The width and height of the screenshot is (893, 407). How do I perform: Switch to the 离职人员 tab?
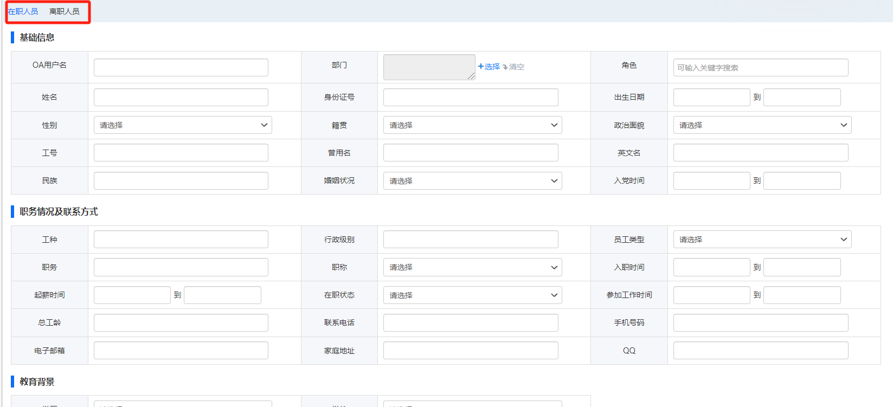64,11
